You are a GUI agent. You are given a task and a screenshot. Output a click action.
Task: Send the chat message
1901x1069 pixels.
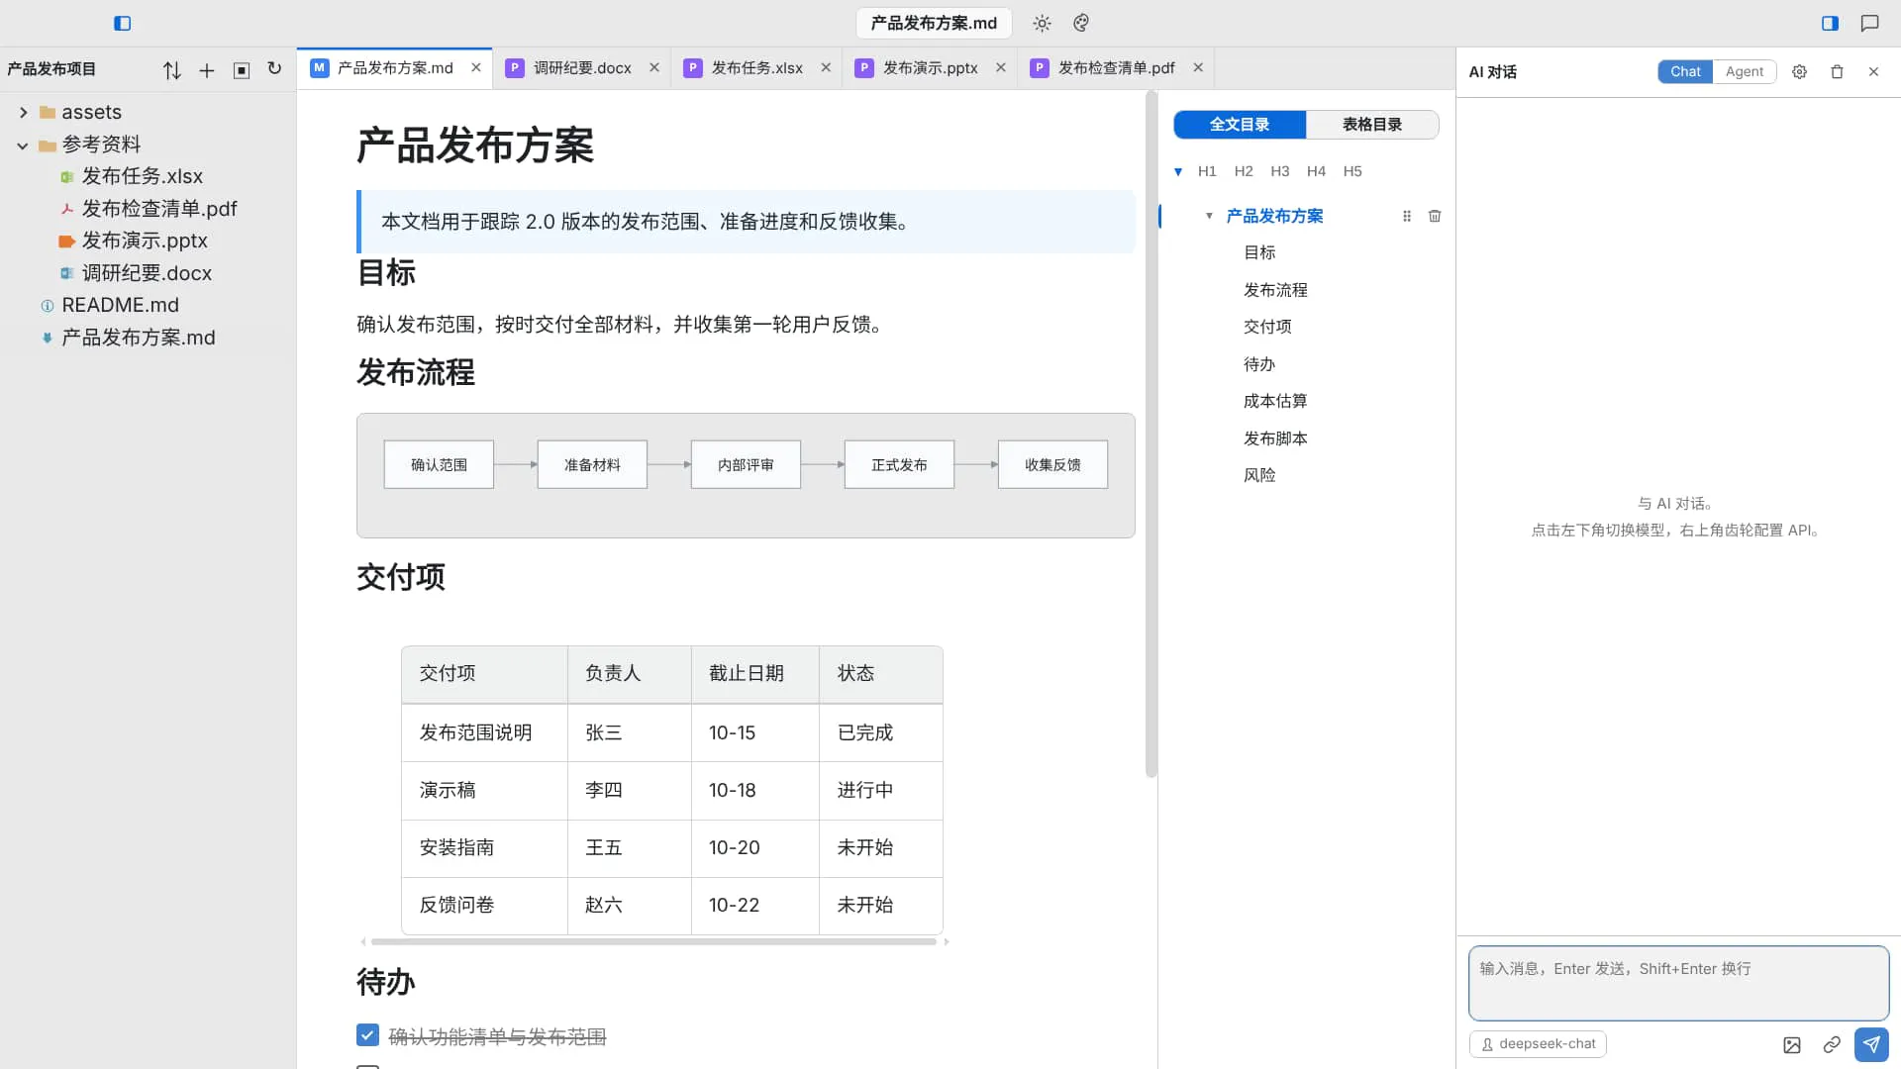click(x=1871, y=1044)
